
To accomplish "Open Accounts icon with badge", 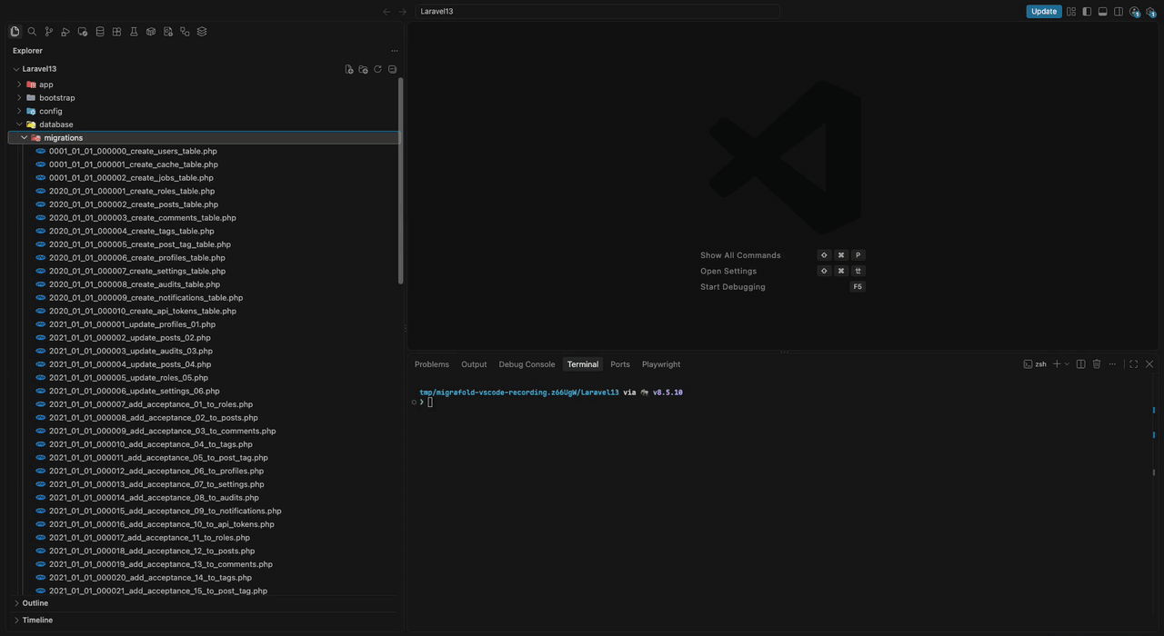I will (x=1134, y=12).
